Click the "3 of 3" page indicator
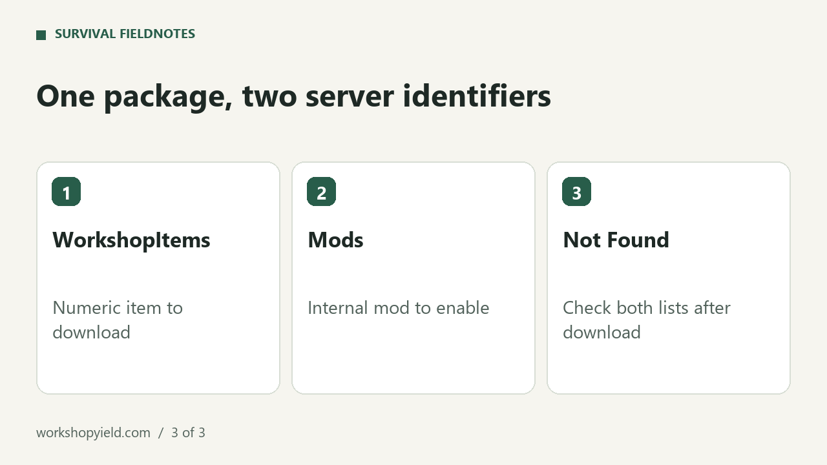The width and height of the screenshot is (827, 465). 188,433
